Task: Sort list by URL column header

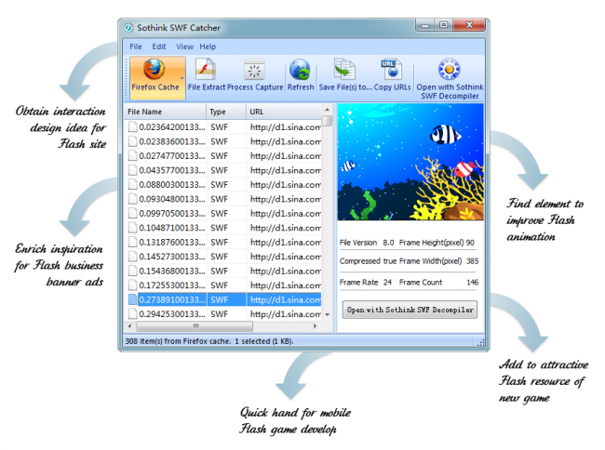Action: pos(284,112)
